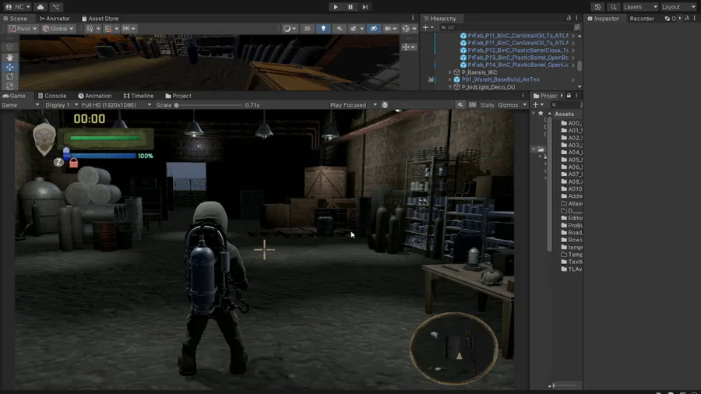Toggle the 2D view button
701x394 pixels.
307,29
